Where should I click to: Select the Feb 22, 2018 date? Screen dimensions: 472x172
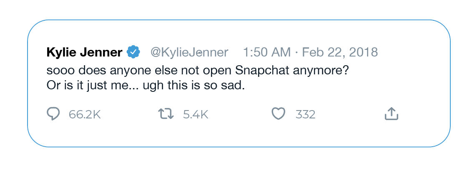tap(340, 53)
